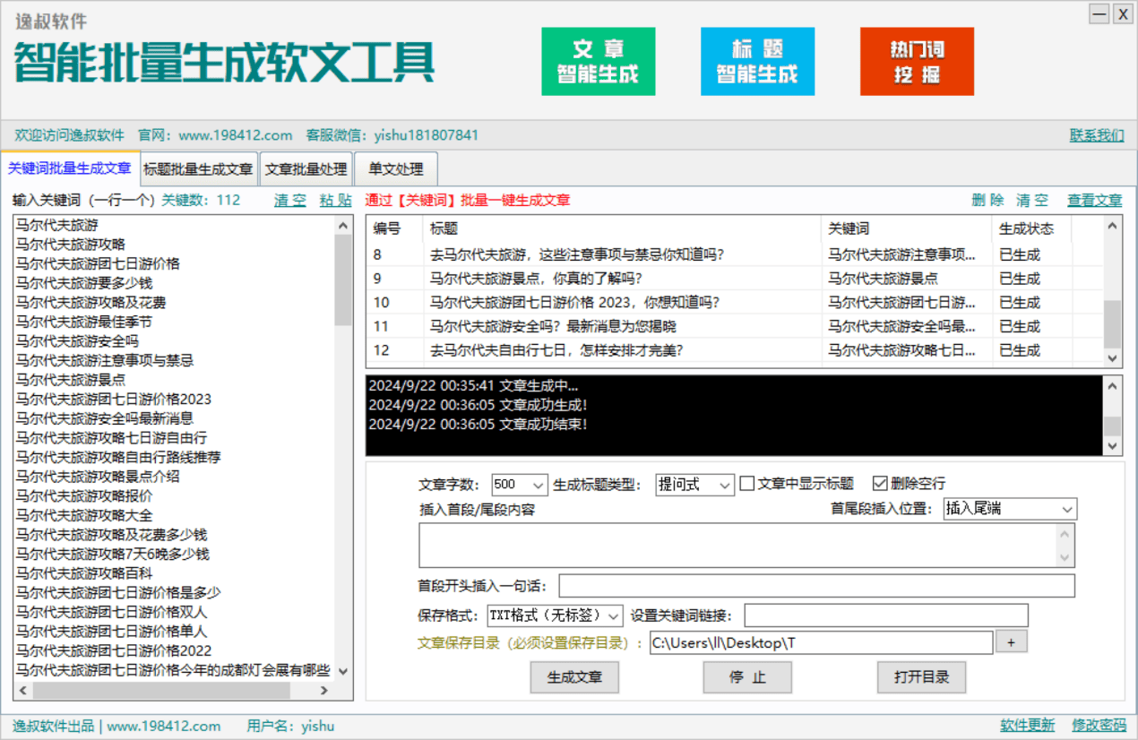Image resolution: width=1138 pixels, height=740 pixels.
Task: Click the down arrow on article list scrollbar
Action: click(x=1110, y=357)
